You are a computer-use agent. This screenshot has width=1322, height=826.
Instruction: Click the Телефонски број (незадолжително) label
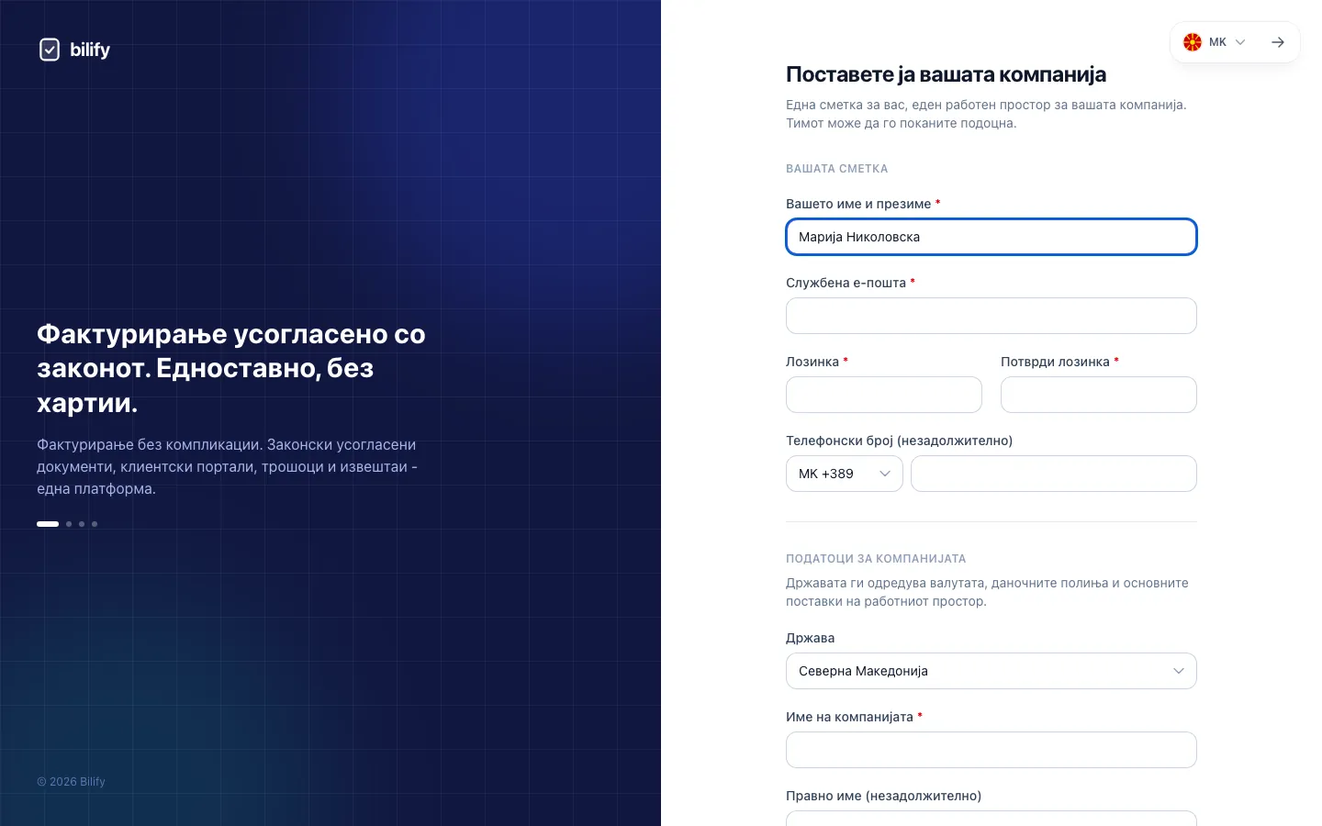click(x=900, y=441)
